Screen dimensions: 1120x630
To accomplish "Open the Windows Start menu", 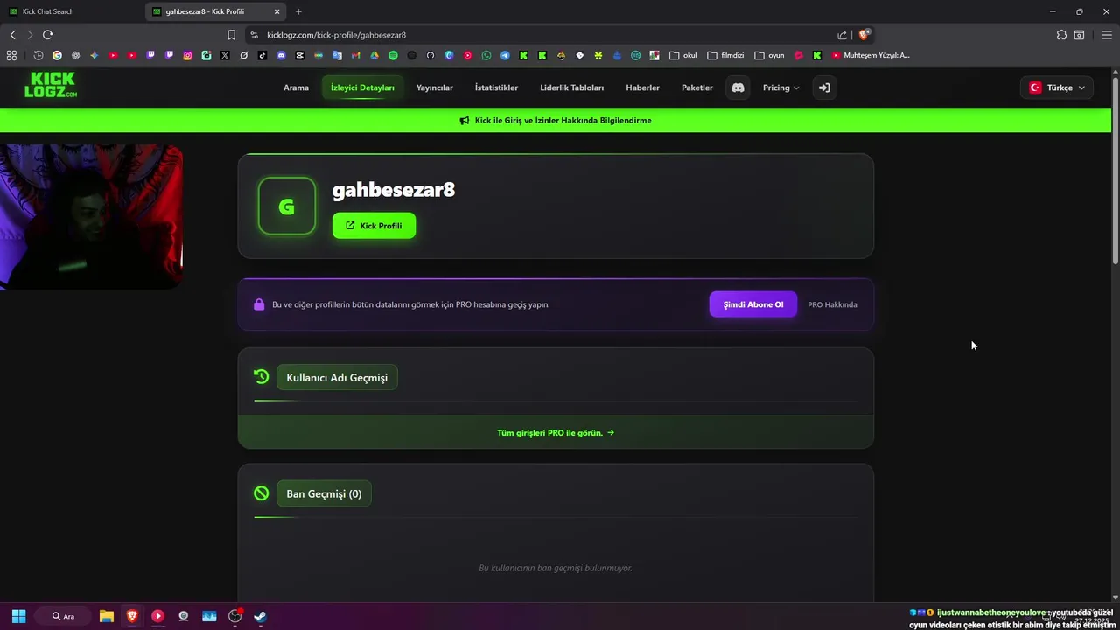I will point(18,616).
